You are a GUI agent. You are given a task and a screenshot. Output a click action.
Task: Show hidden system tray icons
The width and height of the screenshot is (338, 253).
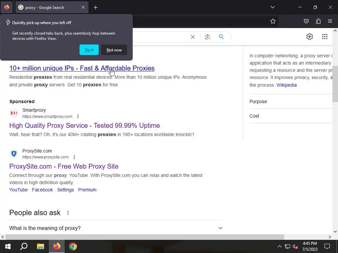279,246
